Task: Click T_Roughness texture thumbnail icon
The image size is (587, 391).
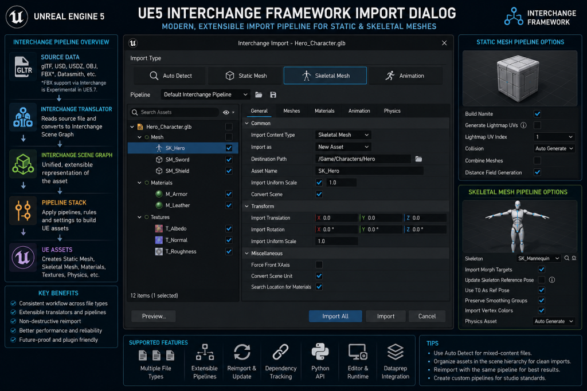Action: click(x=159, y=251)
